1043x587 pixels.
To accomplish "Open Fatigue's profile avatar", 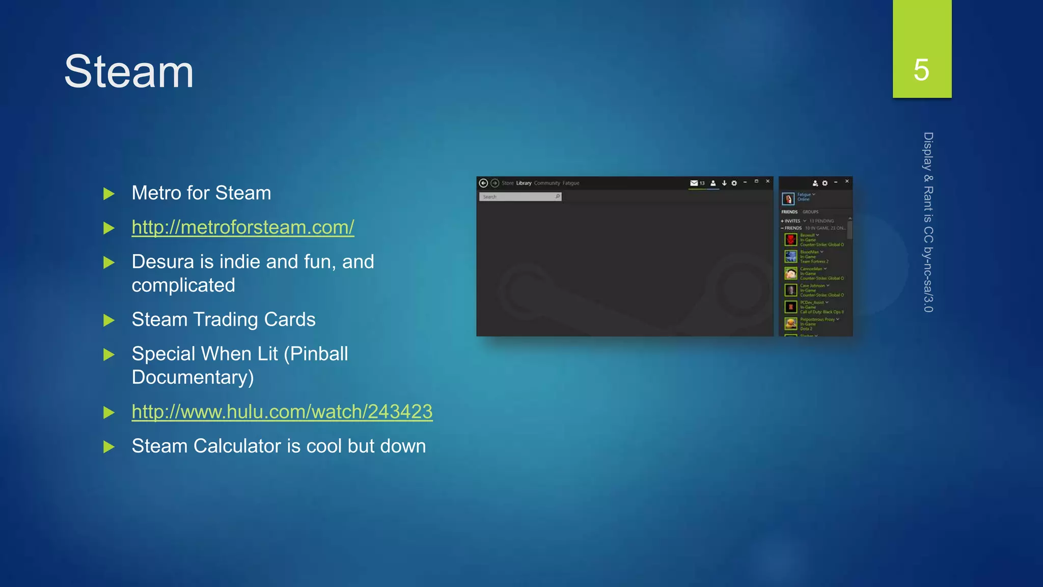I will [x=788, y=198].
